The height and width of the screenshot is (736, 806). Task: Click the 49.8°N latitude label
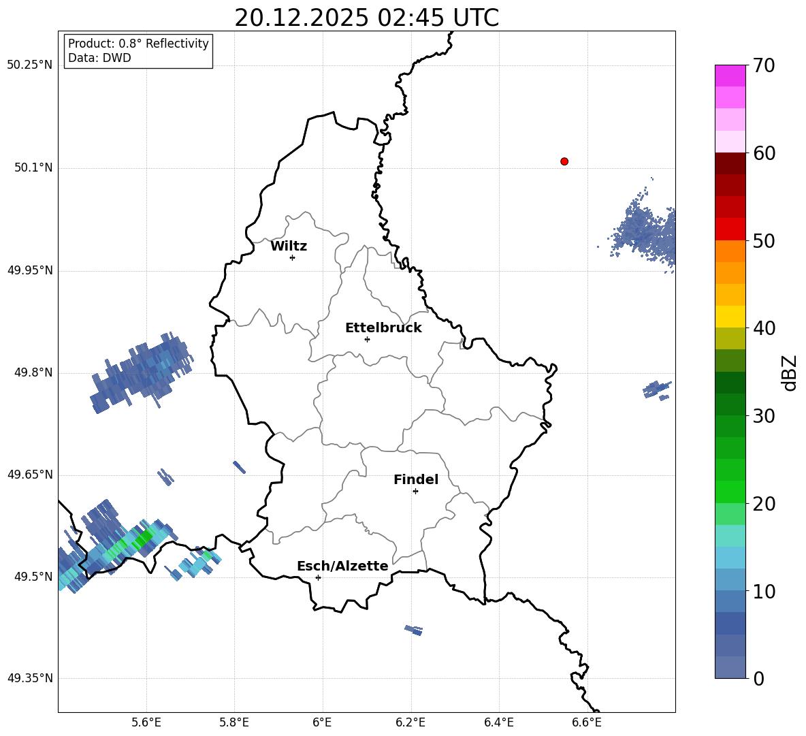tap(33, 372)
